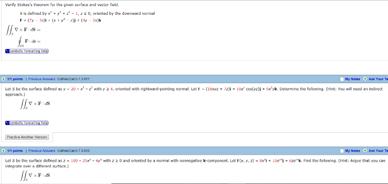Open My Notes for problem 7.3.012

tap(353, 151)
